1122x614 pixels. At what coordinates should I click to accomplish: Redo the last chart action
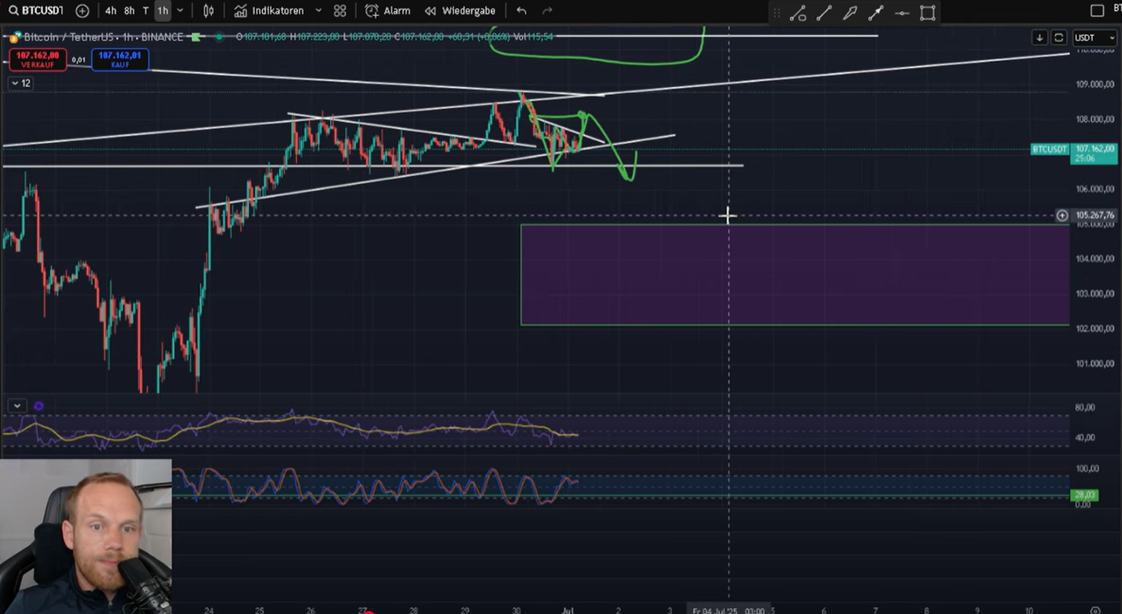548,10
